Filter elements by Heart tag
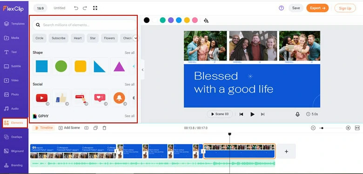This screenshot has width=363, height=174. click(78, 38)
